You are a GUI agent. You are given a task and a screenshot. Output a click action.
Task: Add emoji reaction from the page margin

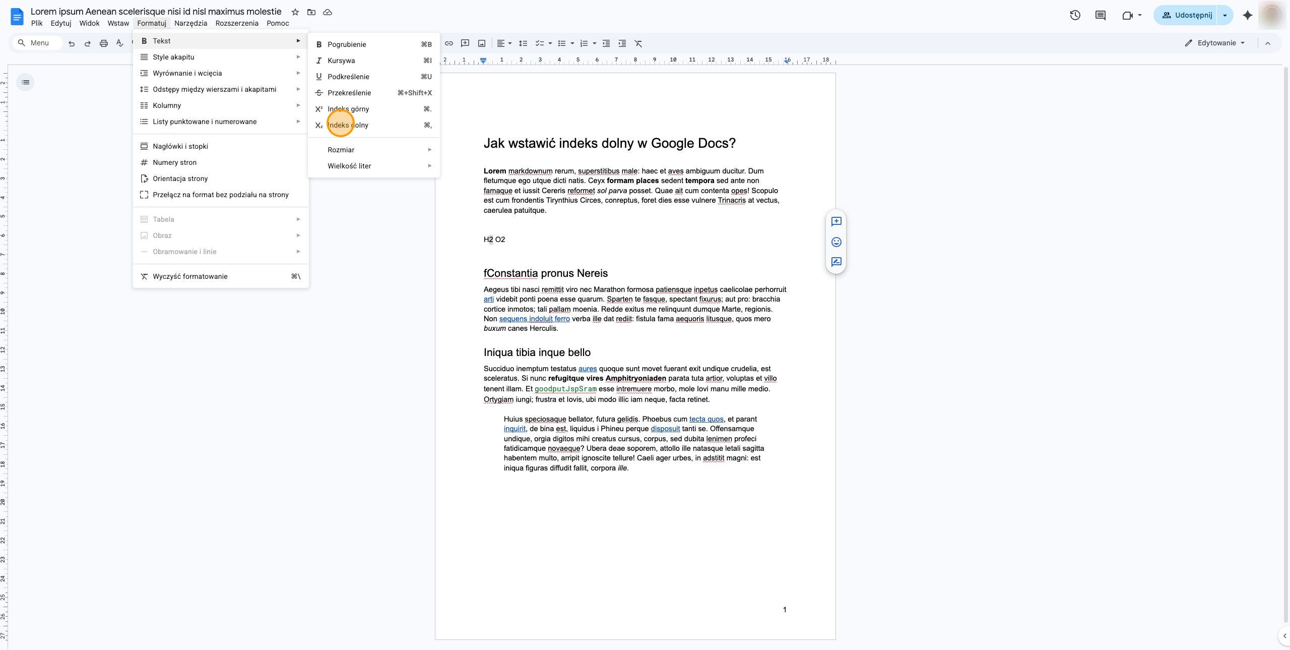pyautogui.click(x=836, y=242)
